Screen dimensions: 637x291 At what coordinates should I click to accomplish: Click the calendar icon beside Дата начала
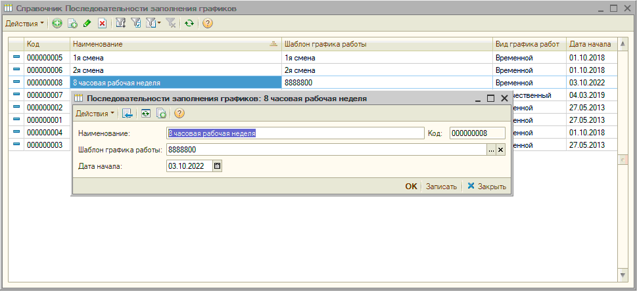click(218, 167)
